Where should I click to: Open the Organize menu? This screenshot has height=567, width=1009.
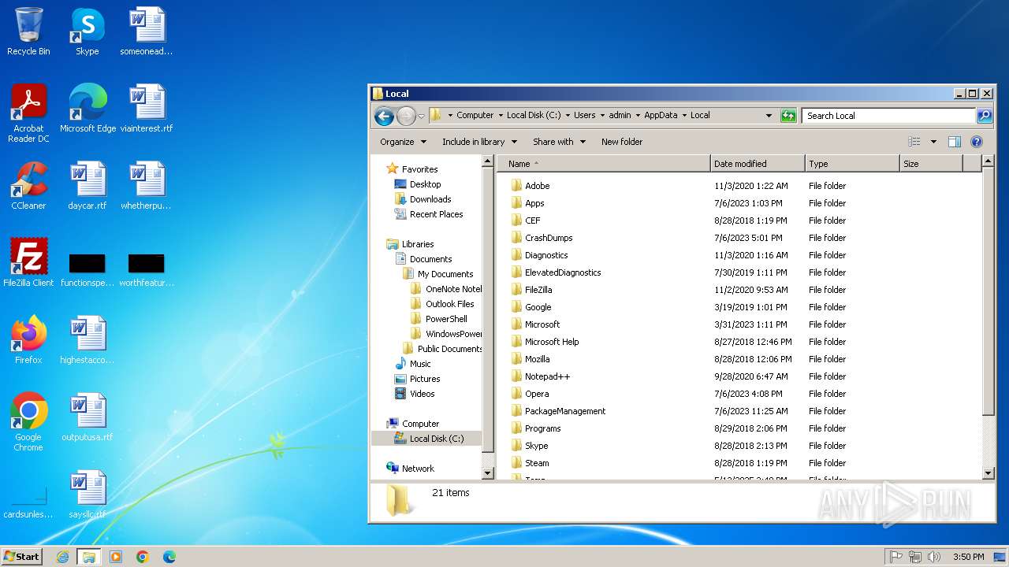point(403,142)
